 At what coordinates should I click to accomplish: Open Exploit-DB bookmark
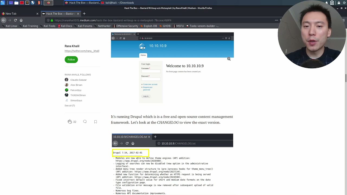coord(149,26)
